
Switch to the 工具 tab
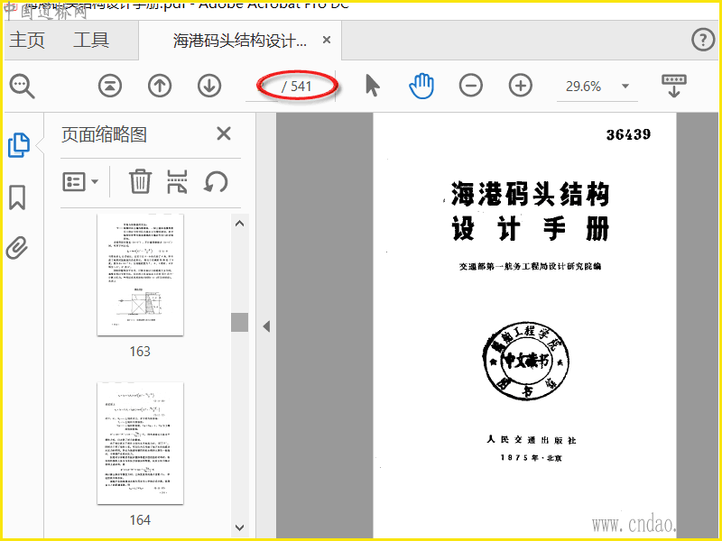pos(91,40)
